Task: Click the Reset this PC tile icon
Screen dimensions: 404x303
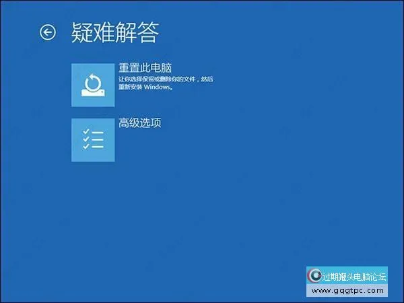Action: click(x=93, y=85)
